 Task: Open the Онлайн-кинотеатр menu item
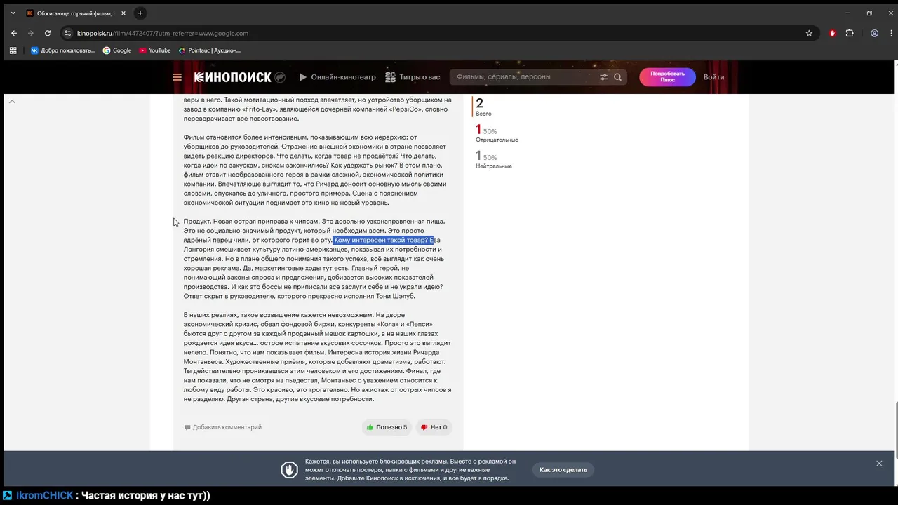[x=337, y=77]
